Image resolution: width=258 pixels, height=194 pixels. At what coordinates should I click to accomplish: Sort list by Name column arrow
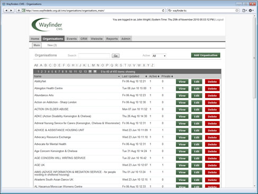[x=119, y=77]
